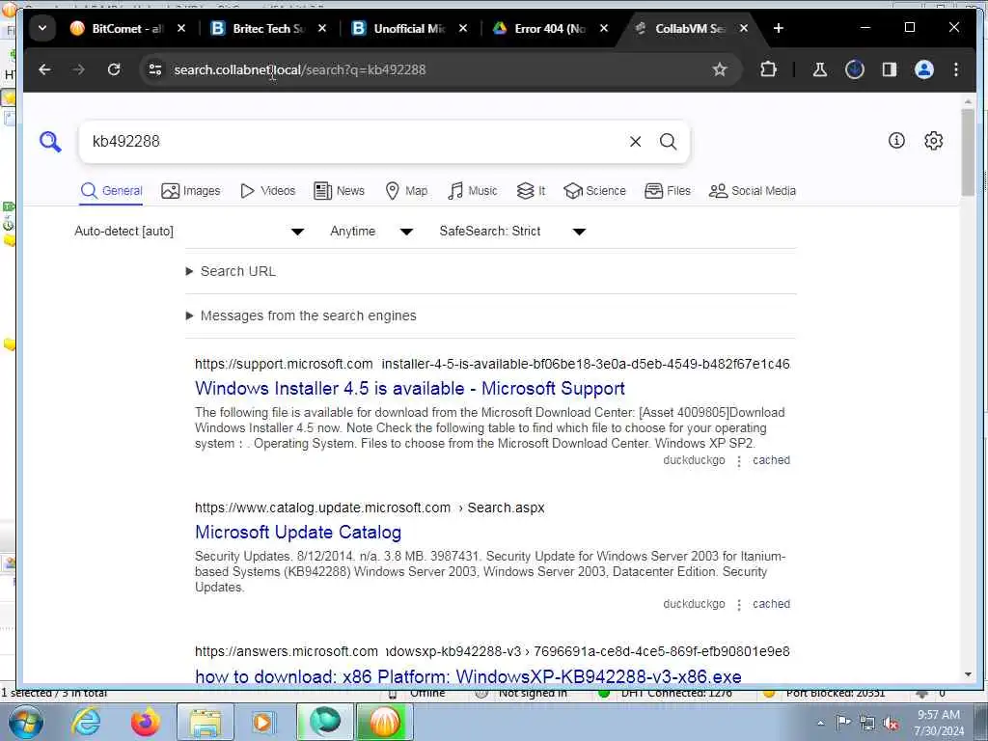Image resolution: width=988 pixels, height=741 pixels.
Task: Open a new browser tab
Action: click(779, 28)
